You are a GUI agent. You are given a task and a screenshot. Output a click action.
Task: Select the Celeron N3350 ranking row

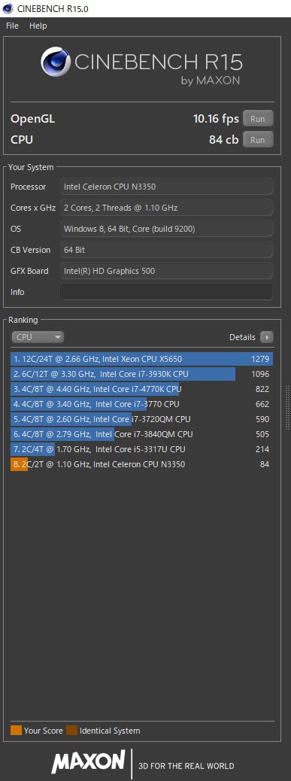pos(142,464)
